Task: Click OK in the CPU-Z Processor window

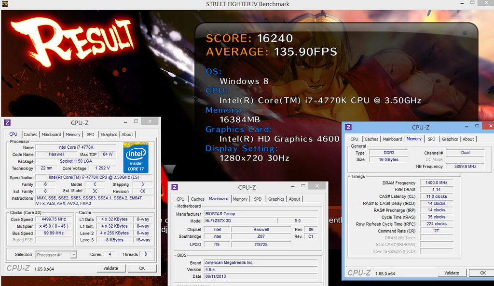Action: click(142, 268)
